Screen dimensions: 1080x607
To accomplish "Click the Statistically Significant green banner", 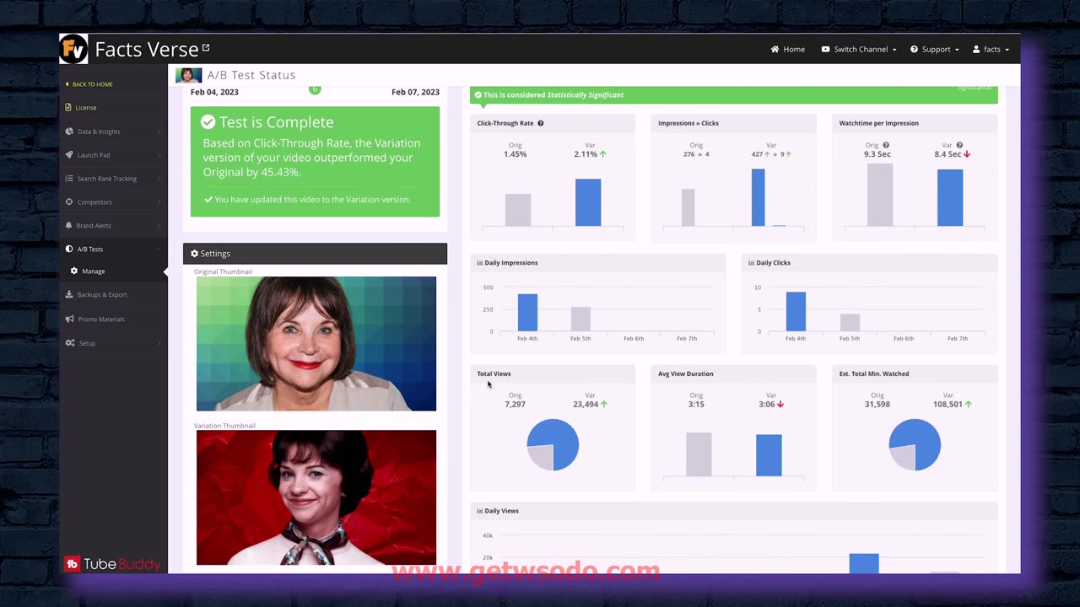I will click(x=733, y=95).
